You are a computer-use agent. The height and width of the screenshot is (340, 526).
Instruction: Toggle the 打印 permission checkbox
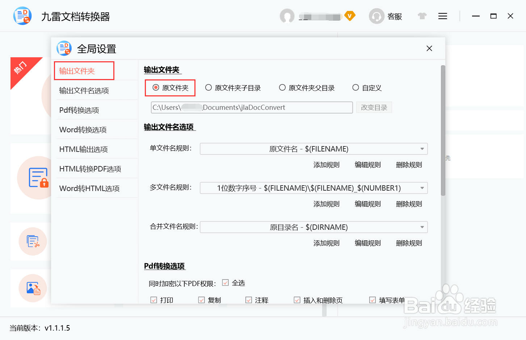pos(153,300)
